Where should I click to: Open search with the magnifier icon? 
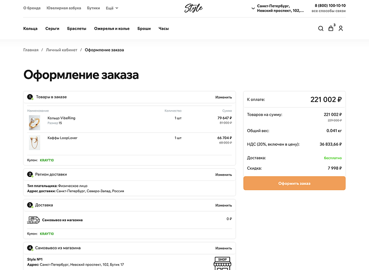[320, 28]
